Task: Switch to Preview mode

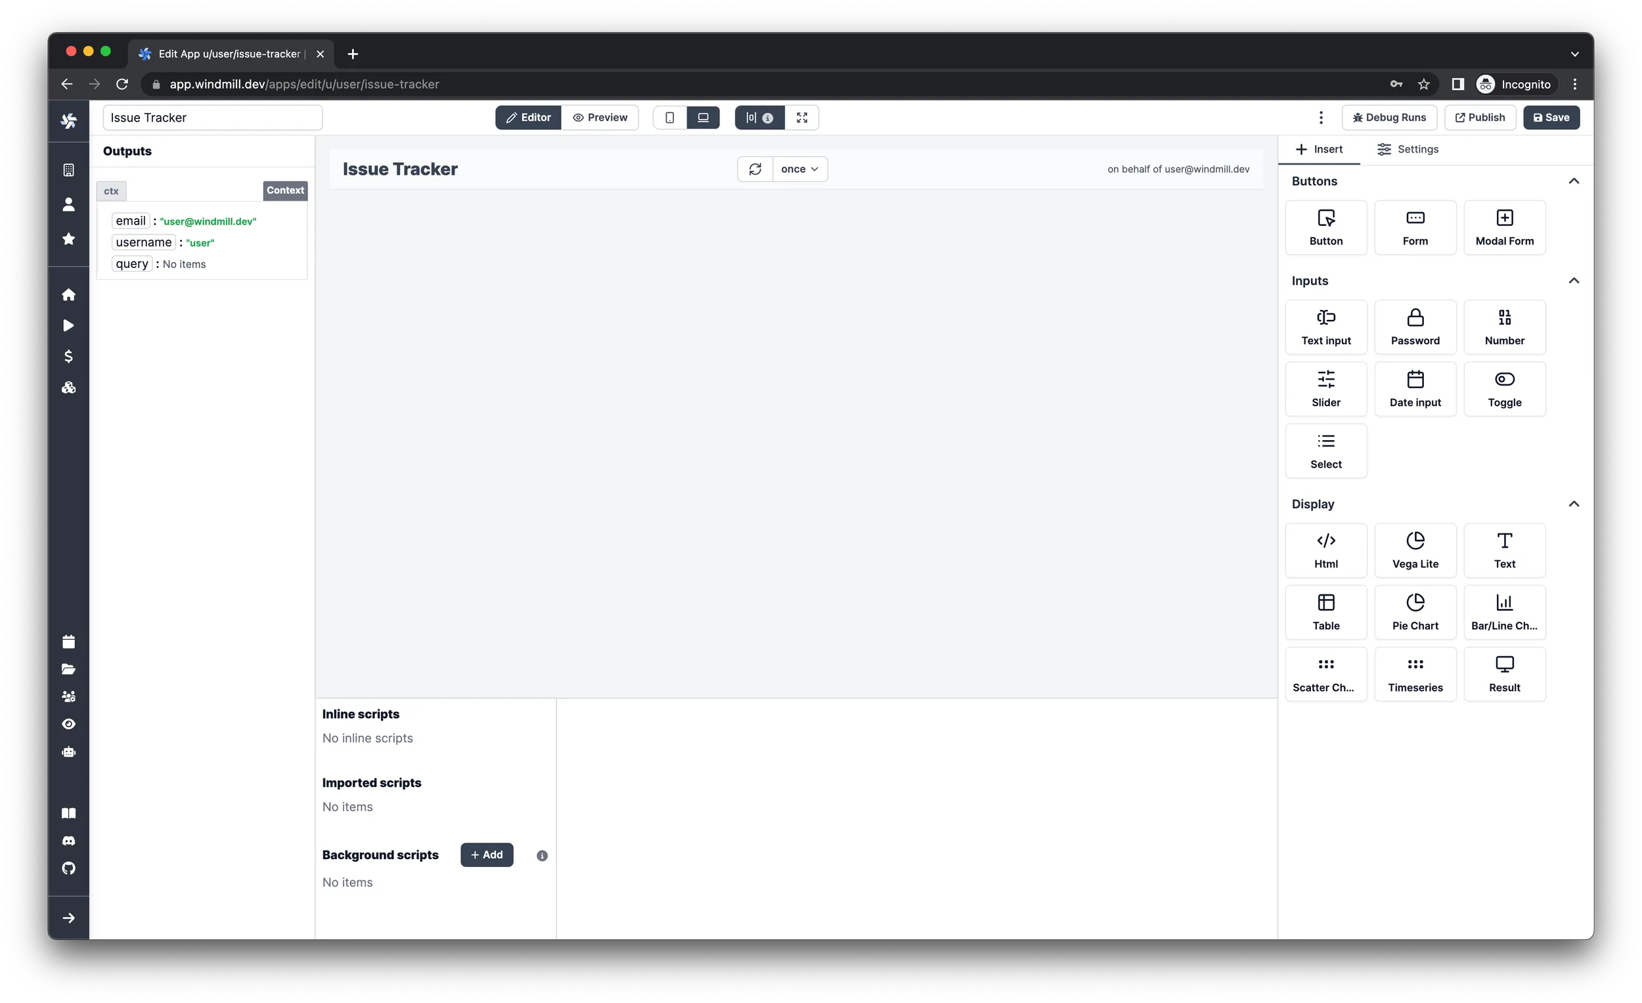Action: (600, 118)
